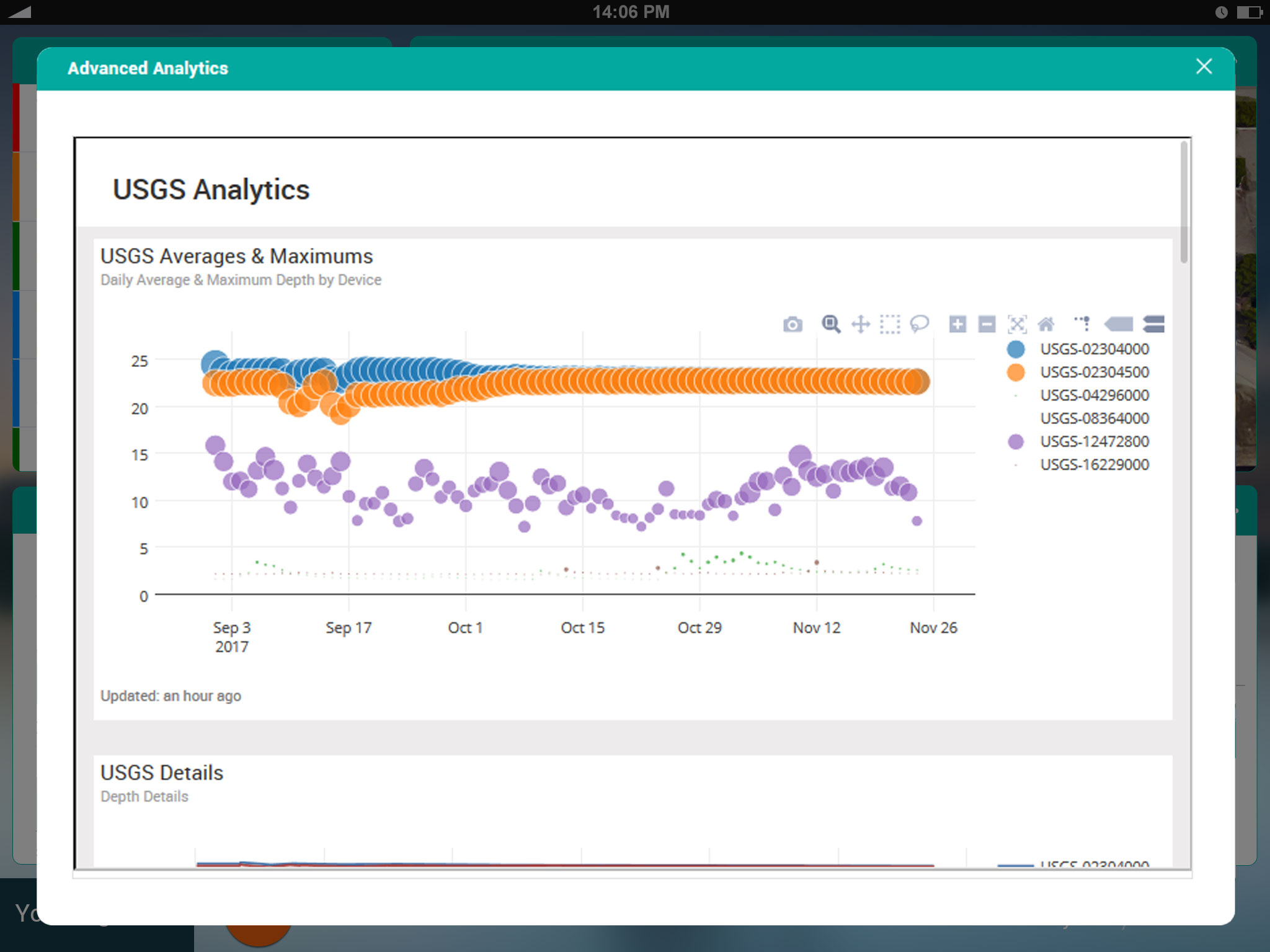Toggle USGS-08364000 legend entry
The image size is (1270, 952).
[1094, 418]
